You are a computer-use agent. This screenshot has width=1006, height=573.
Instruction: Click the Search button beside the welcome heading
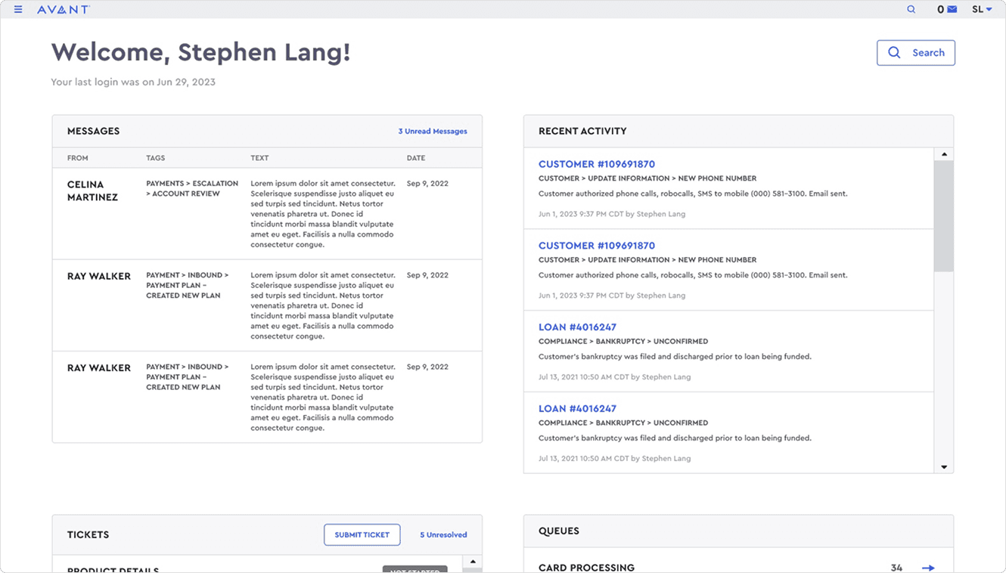click(915, 53)
